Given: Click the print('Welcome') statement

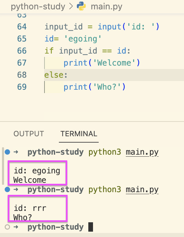Looking at the screenshot, I should point(102,63).
